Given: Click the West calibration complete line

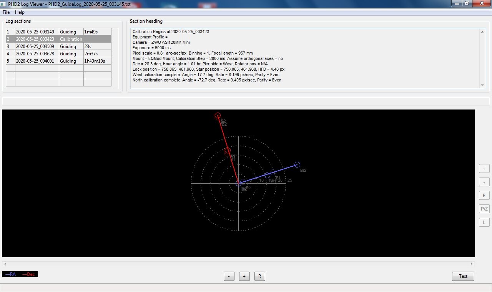Looking at the screenshot, I should coord(206,75).
